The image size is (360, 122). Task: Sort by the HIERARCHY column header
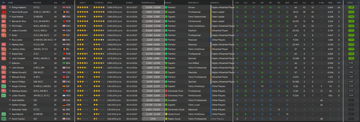215,3
